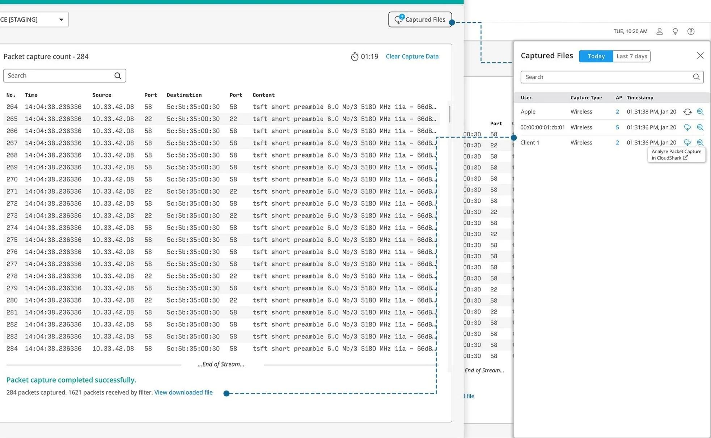This screenshot has width=711, height=438.
Task: Expand the STAGING dropdown
Action: click(x=61, y=20)
